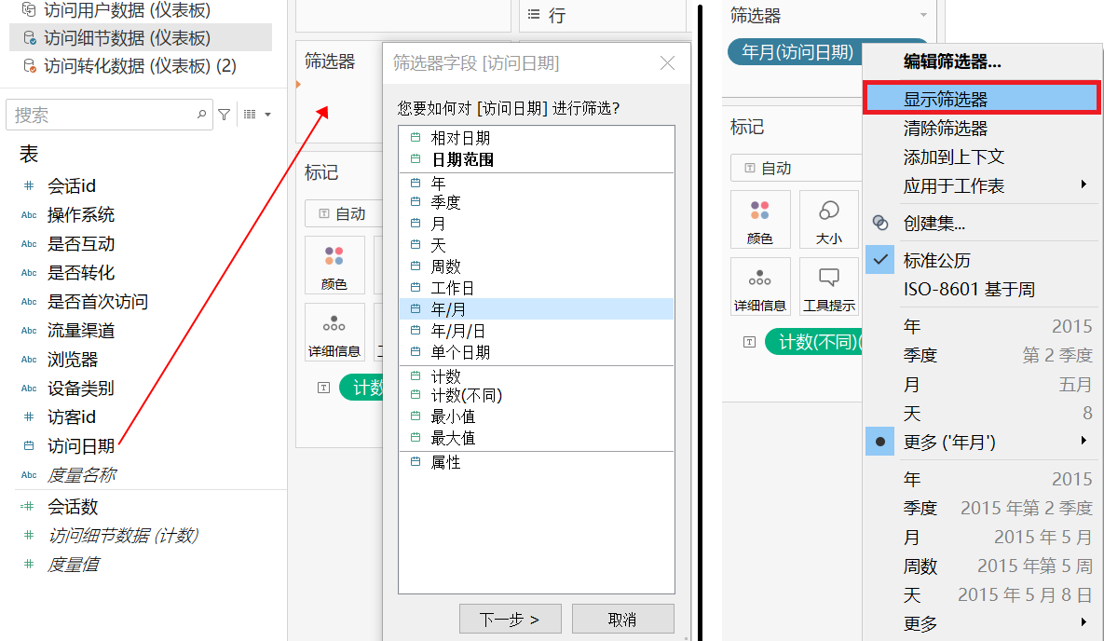Image resolution: width=1104 pixels, height=641 pixels.
Task: Click the 浏览器 field
Action: point(73,360)
